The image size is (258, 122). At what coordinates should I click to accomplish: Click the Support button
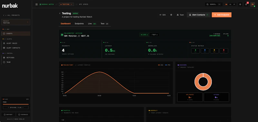tap(8, 115)
